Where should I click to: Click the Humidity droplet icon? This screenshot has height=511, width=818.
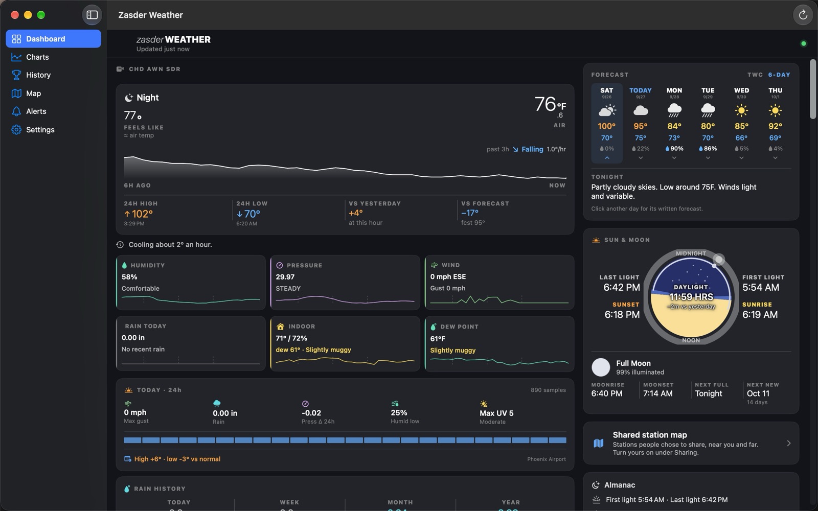pyautogui.click(x=124, y=265)
